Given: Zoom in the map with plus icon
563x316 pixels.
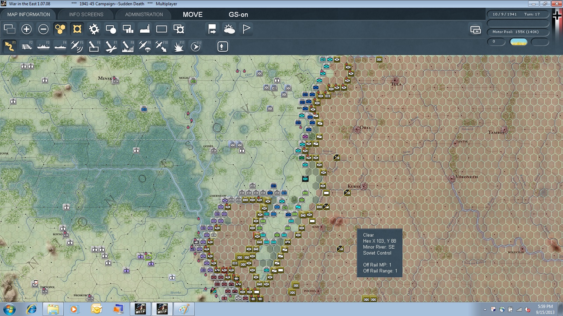Looking at the screenshot, I should click(x=26, y=29).
